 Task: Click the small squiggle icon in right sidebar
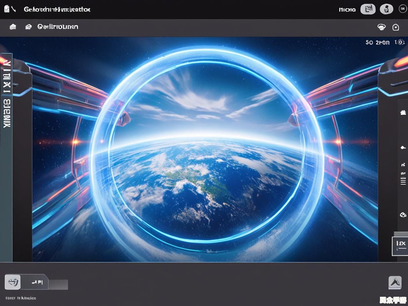pos(403,165)
